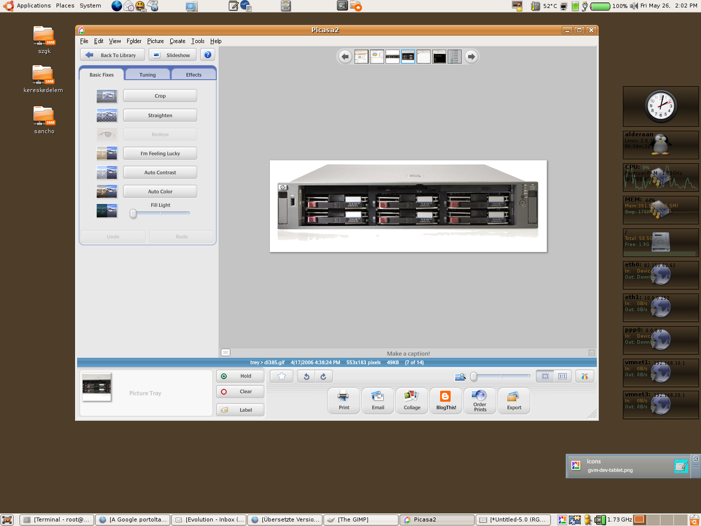Open the Picasa help question-mark icon
Image resolution: width=701 pixels, height=526 pixels.
[208, 55]
